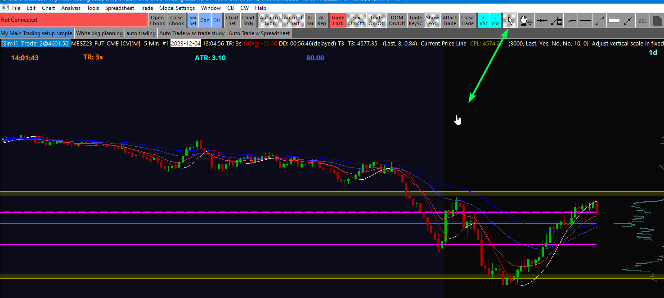Viewport: 664px width, 298px height.
Task: Select the Rectangle Highlight tool
Action: (x=614, y=20)
